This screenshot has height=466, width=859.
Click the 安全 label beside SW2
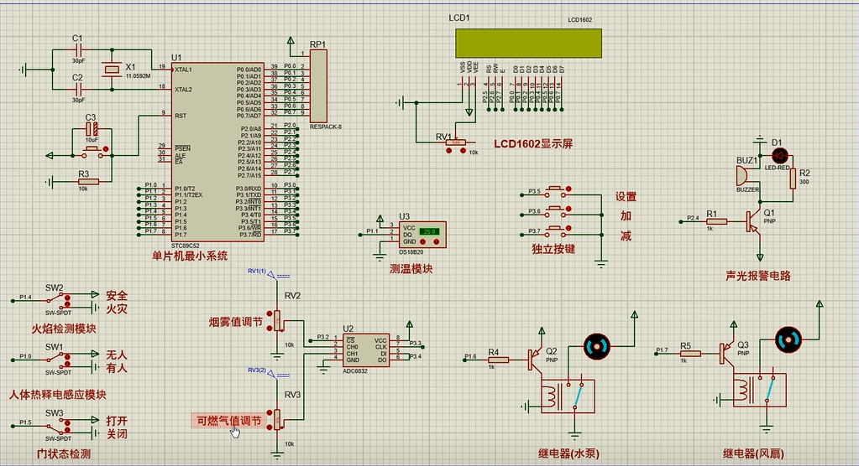[x=117, y=295]
